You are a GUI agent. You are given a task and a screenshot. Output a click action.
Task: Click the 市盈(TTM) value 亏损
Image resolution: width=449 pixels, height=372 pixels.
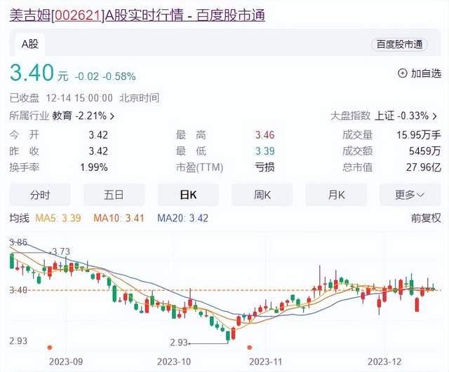click(265, 167)
